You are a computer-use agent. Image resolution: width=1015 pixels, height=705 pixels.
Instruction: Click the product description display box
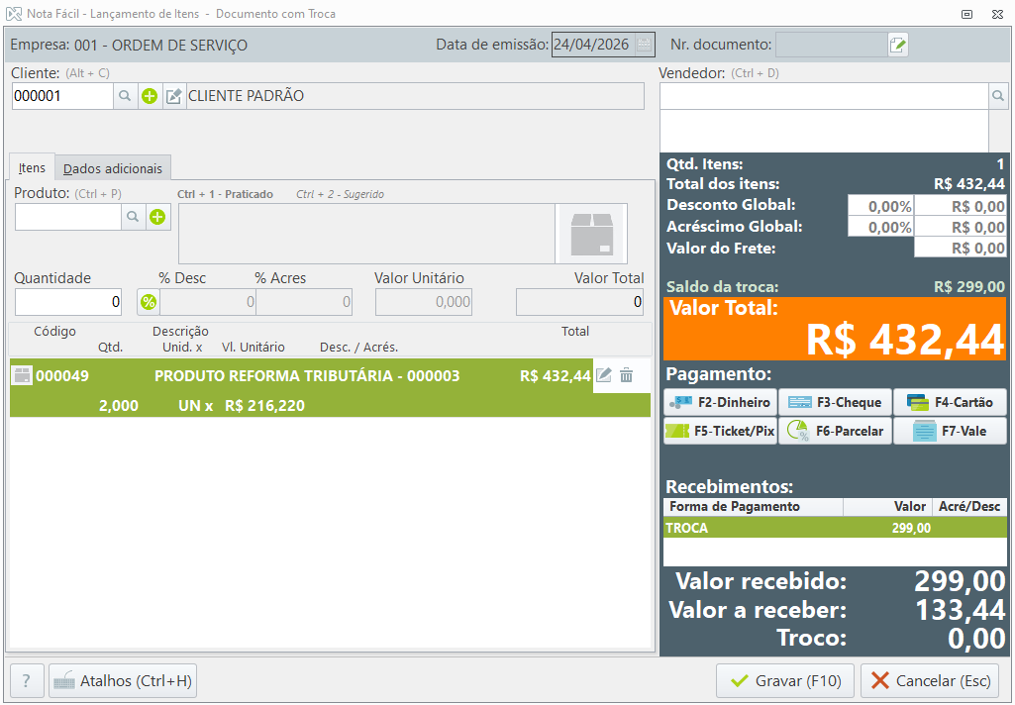[367, 234]
